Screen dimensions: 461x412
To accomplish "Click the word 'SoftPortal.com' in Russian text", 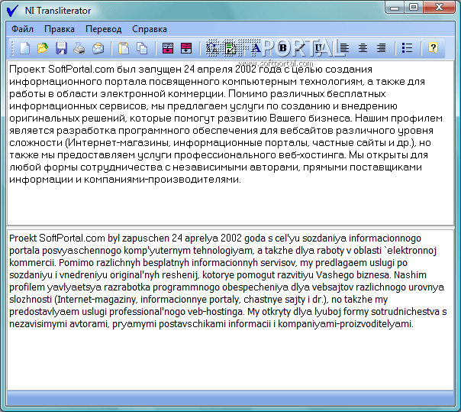I will [x=81, y=70].
